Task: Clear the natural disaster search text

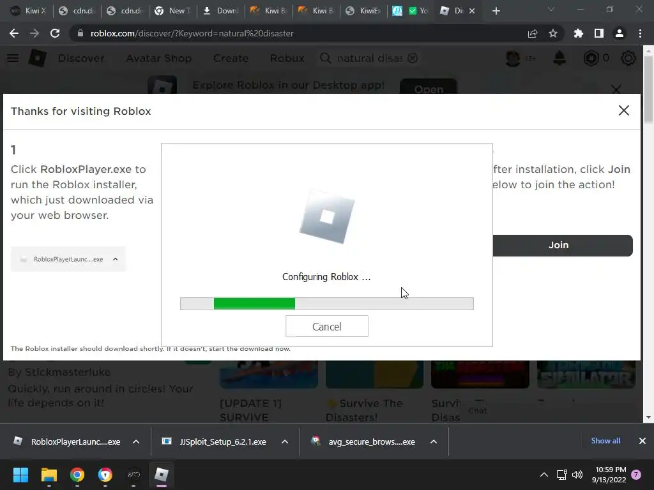Action: click(x=413, y=58)
